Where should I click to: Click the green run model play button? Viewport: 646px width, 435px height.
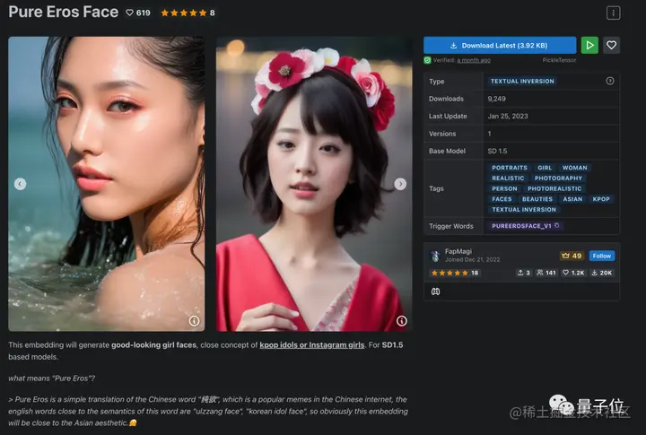tap(589, 46)
